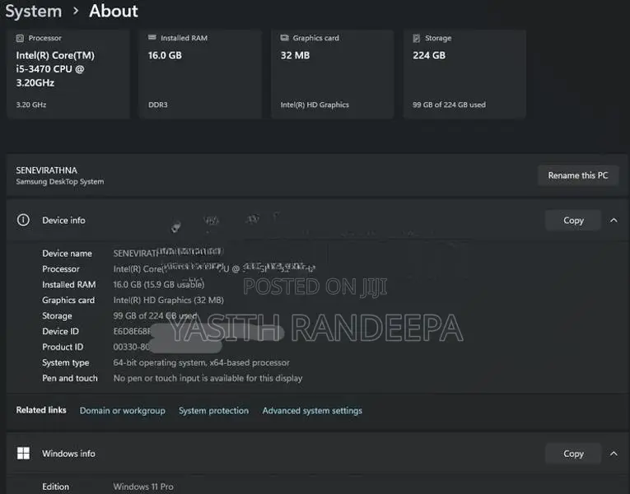Copy the Windows info details
Screen dimensions: 630x494
tap(573, 454)
